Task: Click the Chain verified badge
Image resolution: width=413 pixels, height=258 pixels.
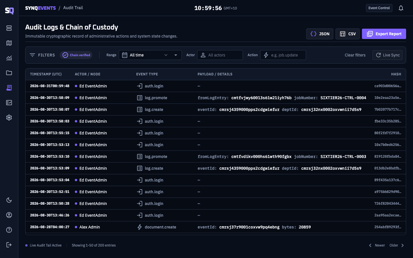Action: tap(76, 55)
